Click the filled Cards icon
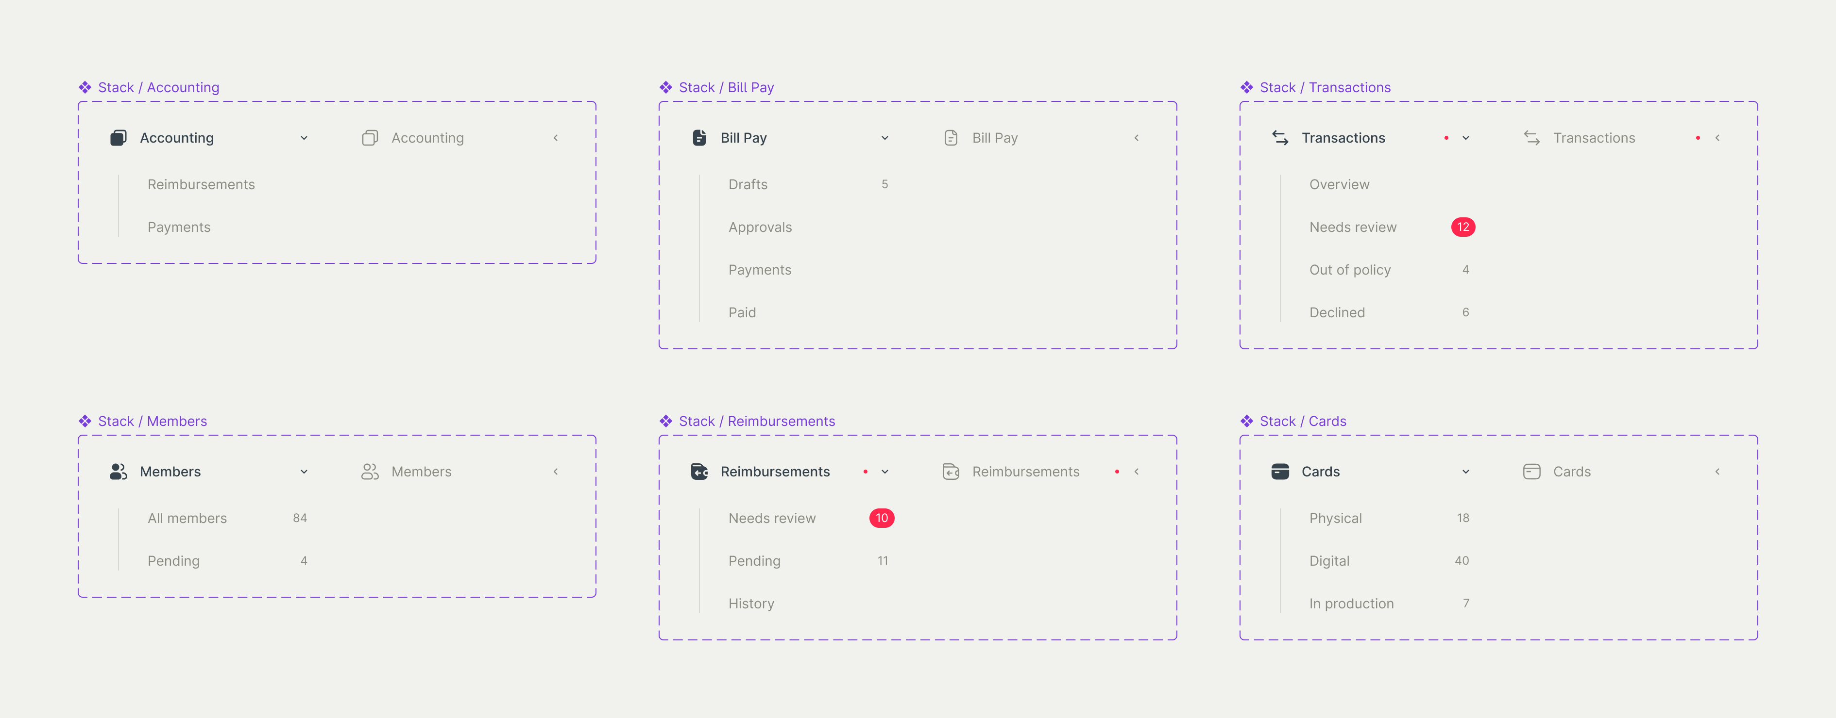The height and width of the screenshot is (718, 1836). click(x=1280, y=472)
